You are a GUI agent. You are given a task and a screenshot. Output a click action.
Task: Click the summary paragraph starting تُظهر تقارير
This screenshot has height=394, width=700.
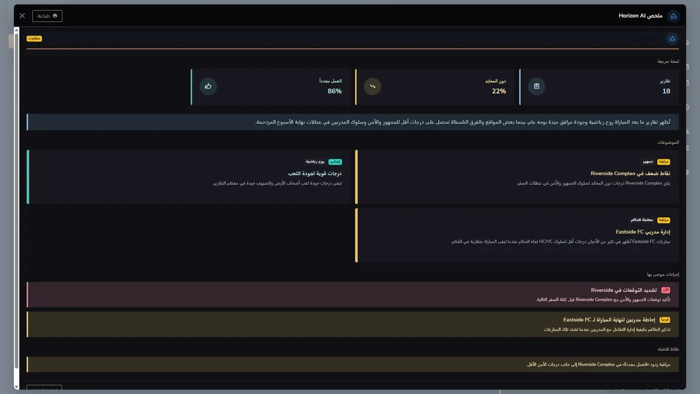[463, 122]
